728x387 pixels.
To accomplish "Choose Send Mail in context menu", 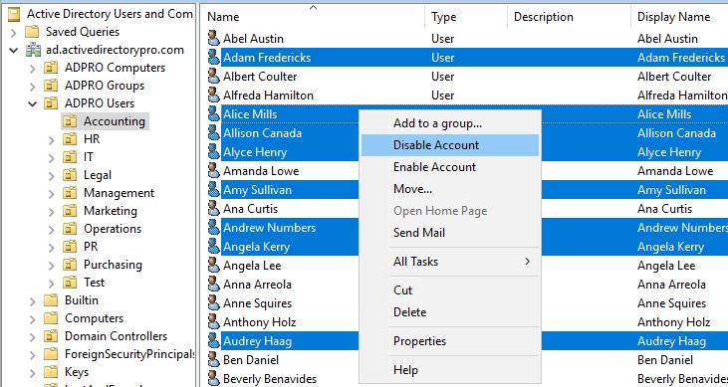I will coord(450,233).
